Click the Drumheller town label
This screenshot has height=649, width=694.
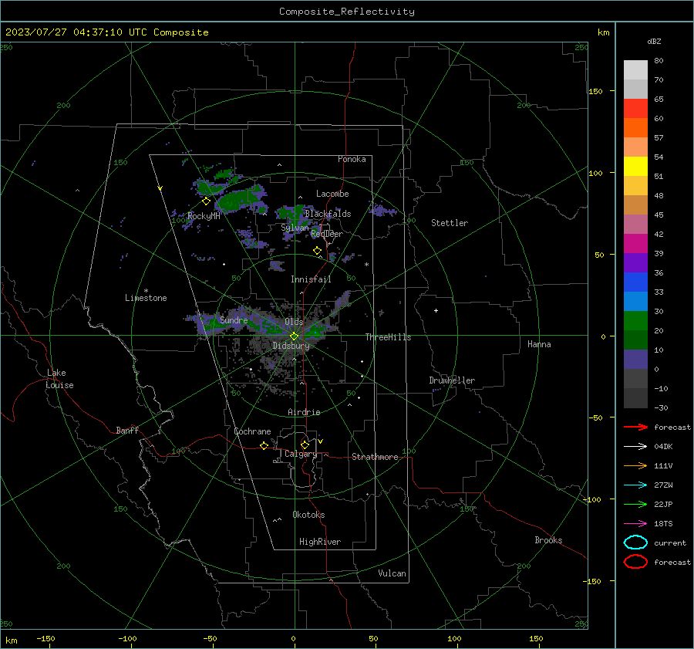[x=452, y=380]
